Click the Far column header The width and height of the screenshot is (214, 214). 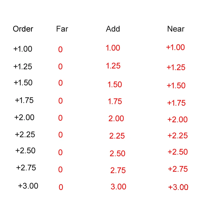point(62,29)
